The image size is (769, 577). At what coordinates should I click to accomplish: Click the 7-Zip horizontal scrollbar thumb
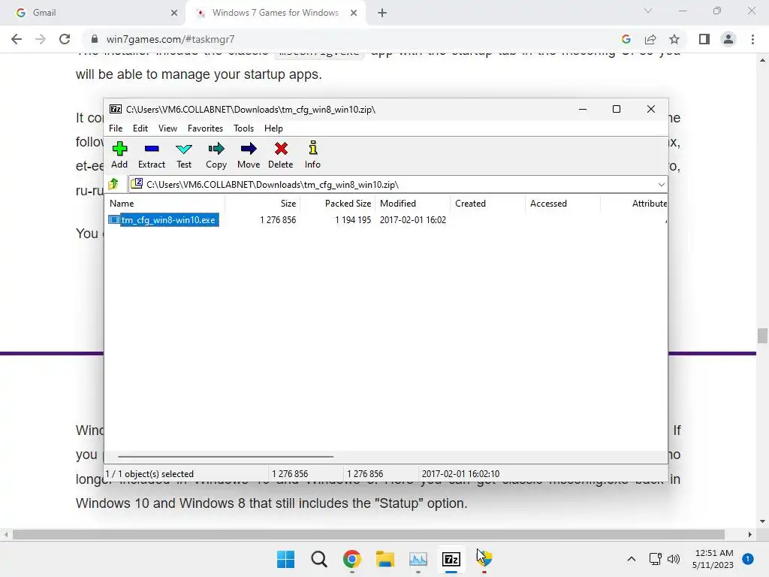(x=225, y=456)
